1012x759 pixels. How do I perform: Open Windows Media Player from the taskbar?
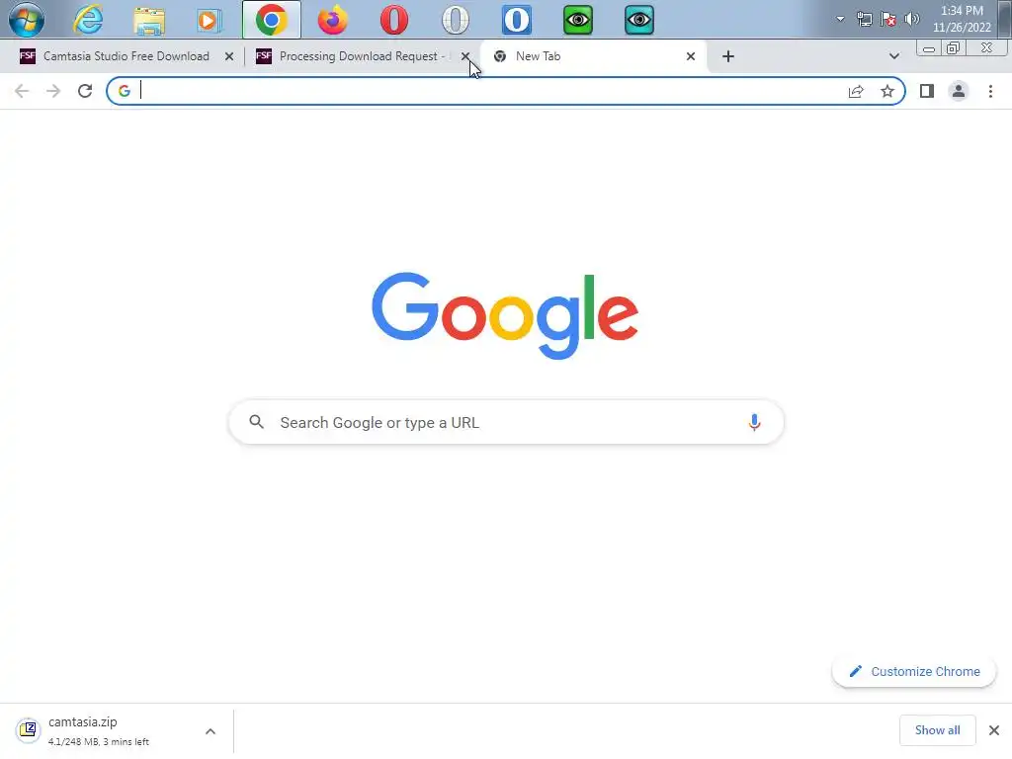210,20
